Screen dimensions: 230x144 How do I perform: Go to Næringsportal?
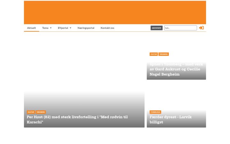86,28
